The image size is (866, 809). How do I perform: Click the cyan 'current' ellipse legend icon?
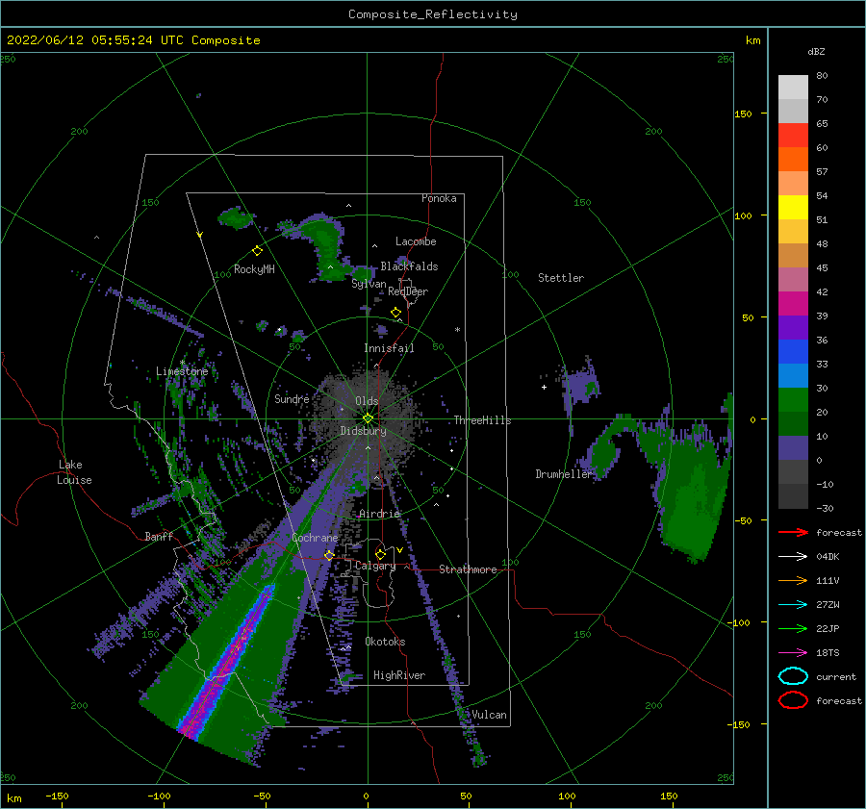coord(793,676)
